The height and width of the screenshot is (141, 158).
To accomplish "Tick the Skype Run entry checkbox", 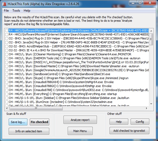I will [7, 78].
